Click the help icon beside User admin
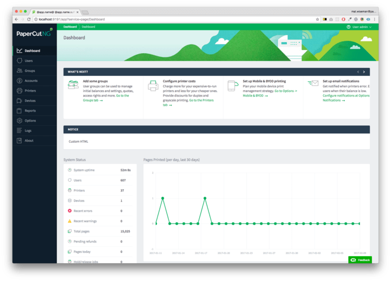Viewport: 391px width, 281px height. coord(348,27)
